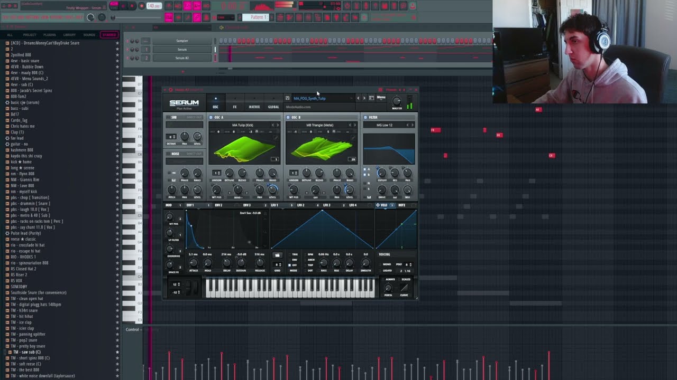The height and width of the screenshot is (380, 677).
Task: Go to next Serum preset arrow
Action: click(364, 98)
